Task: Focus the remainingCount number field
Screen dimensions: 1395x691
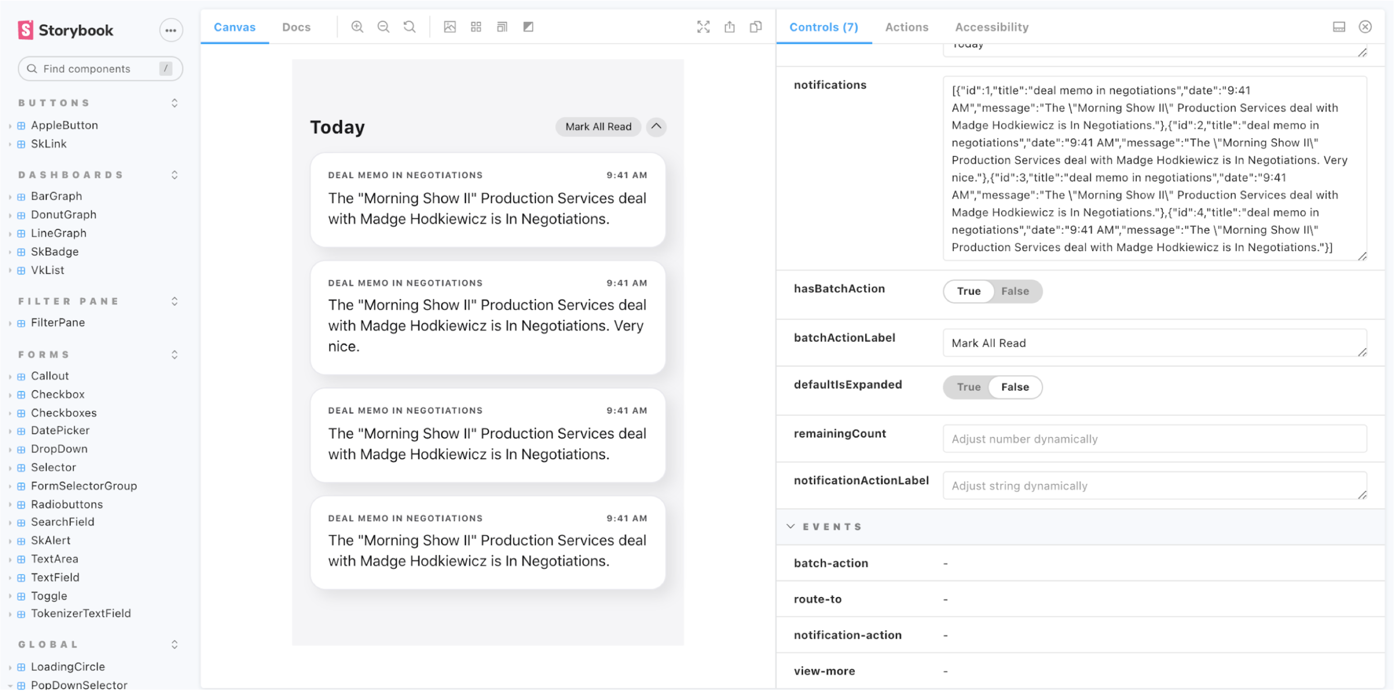Action: (1154, 439)
